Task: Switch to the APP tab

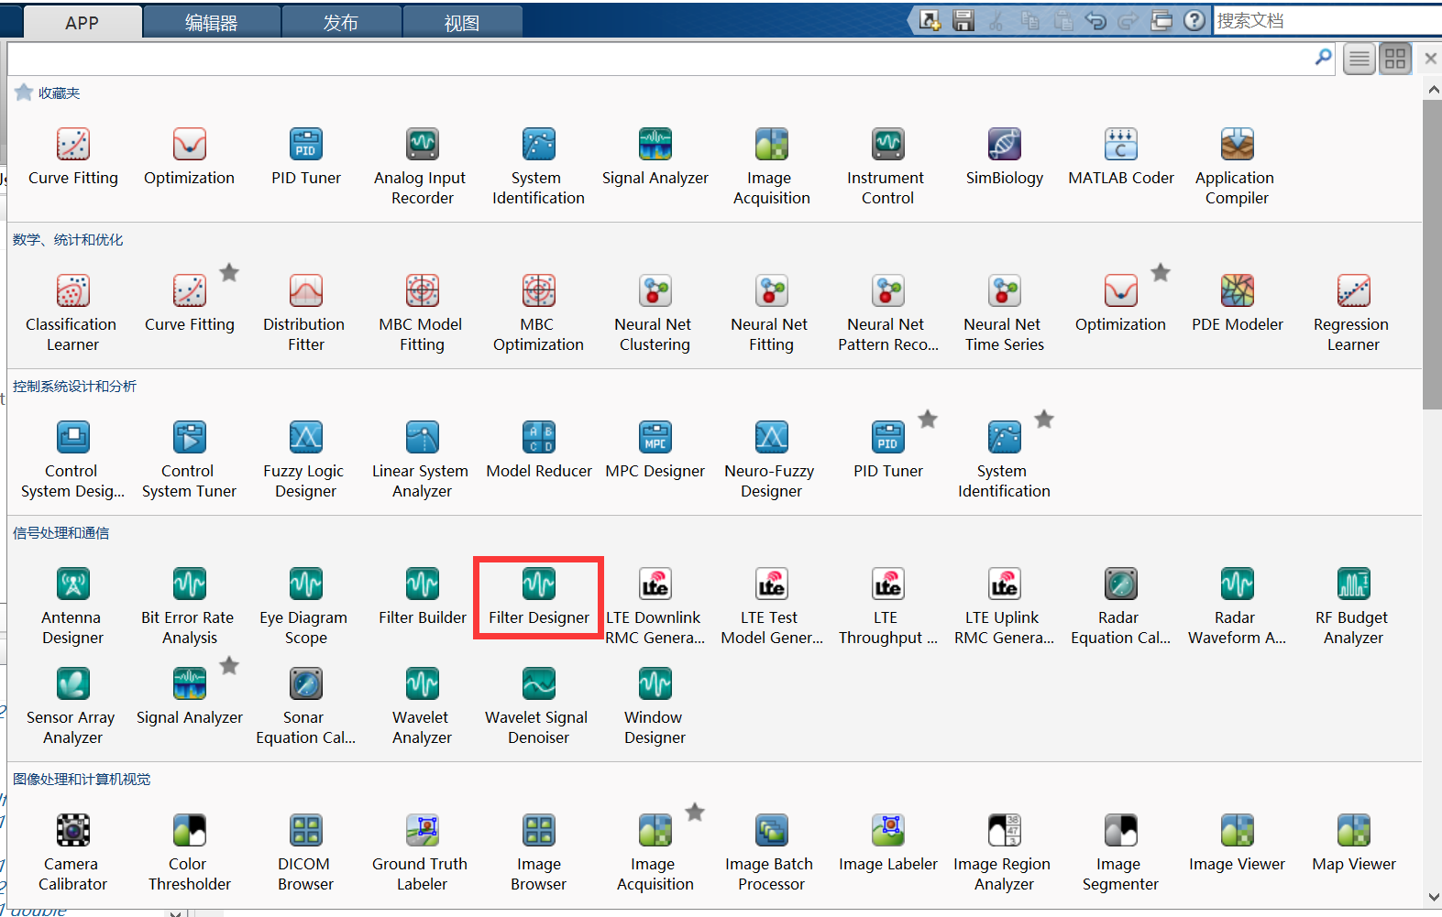Action: pyautogui.click(x=83, y=22)
